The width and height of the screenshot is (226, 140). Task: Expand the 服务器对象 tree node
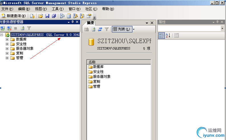pyautogui.click(x=7, y=49)
